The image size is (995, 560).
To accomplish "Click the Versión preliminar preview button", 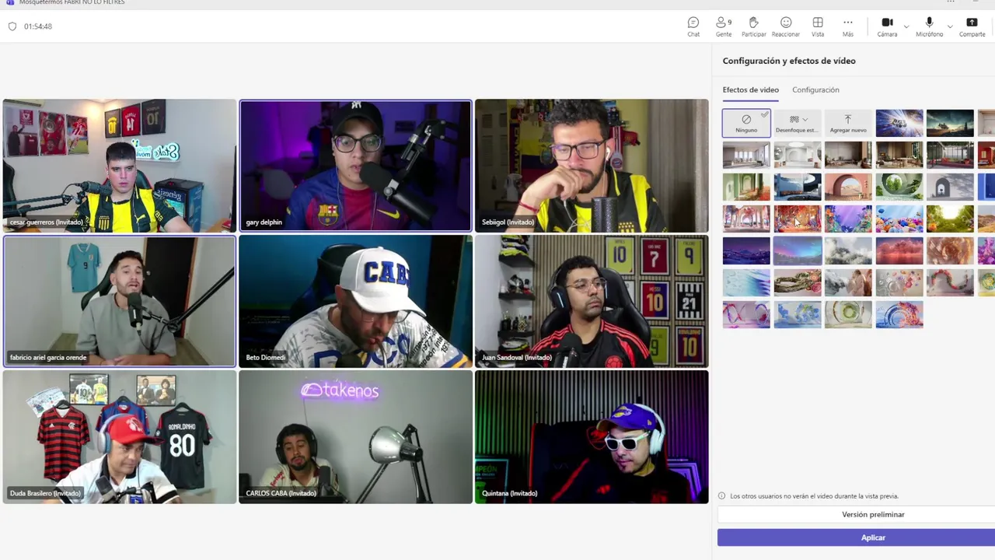I will point(873,514).
